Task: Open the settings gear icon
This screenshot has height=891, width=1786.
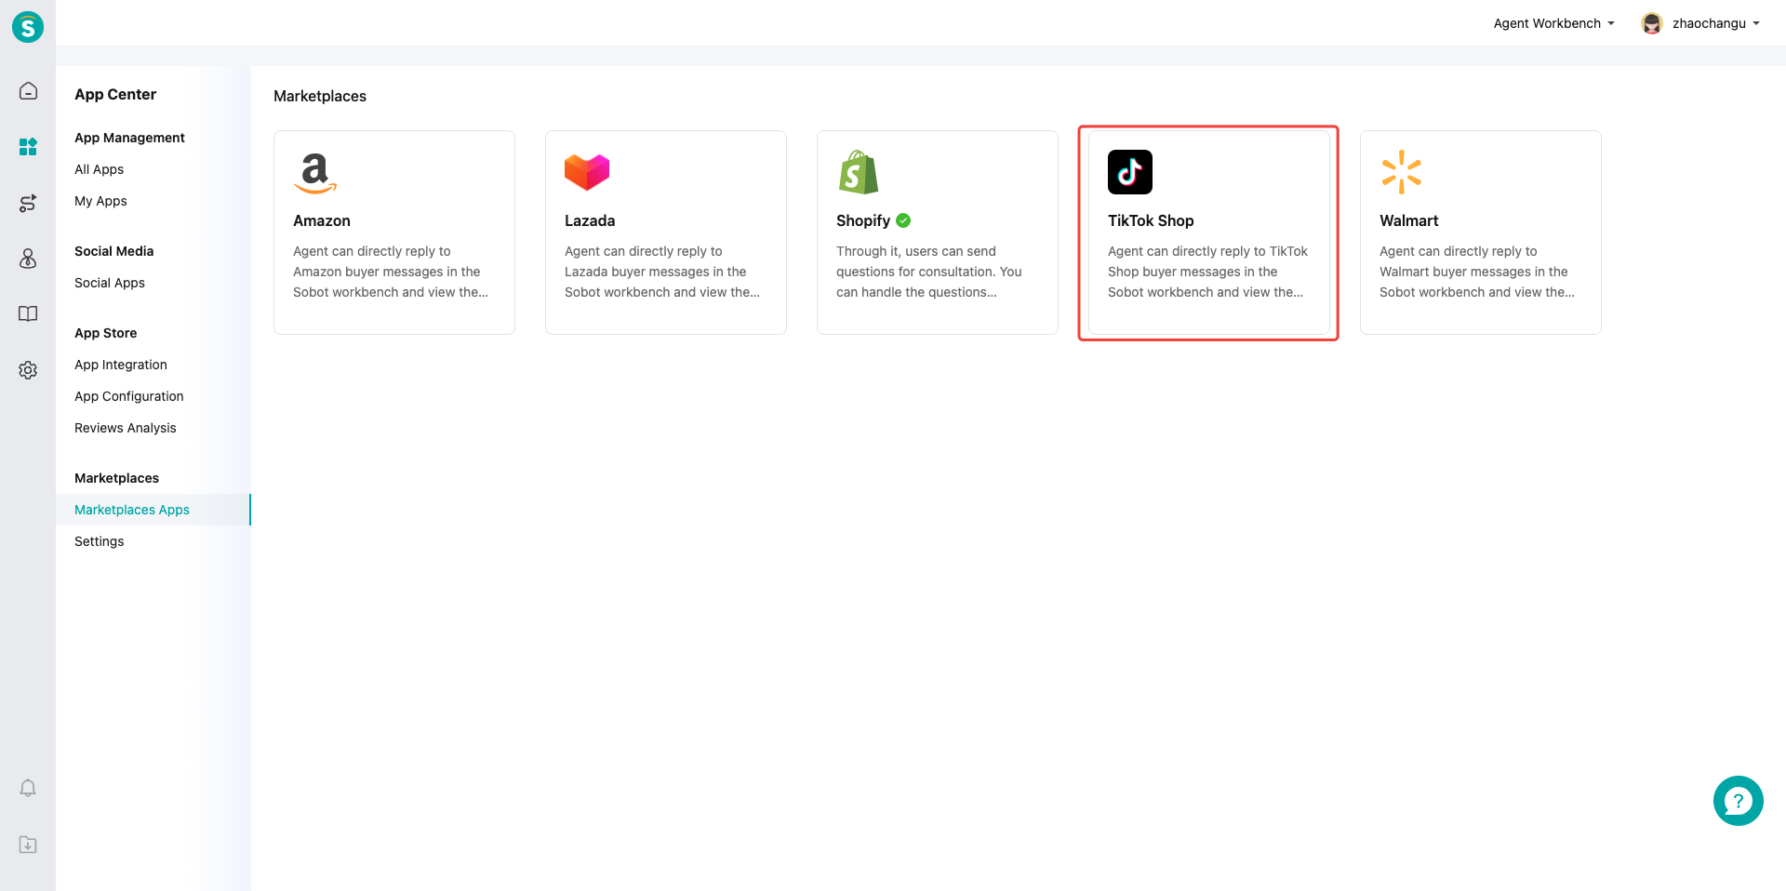Action: tap(28, 370)
